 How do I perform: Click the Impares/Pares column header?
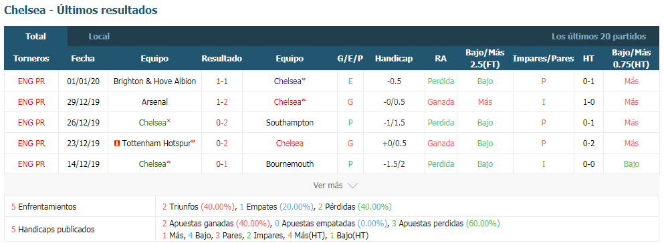544,59
